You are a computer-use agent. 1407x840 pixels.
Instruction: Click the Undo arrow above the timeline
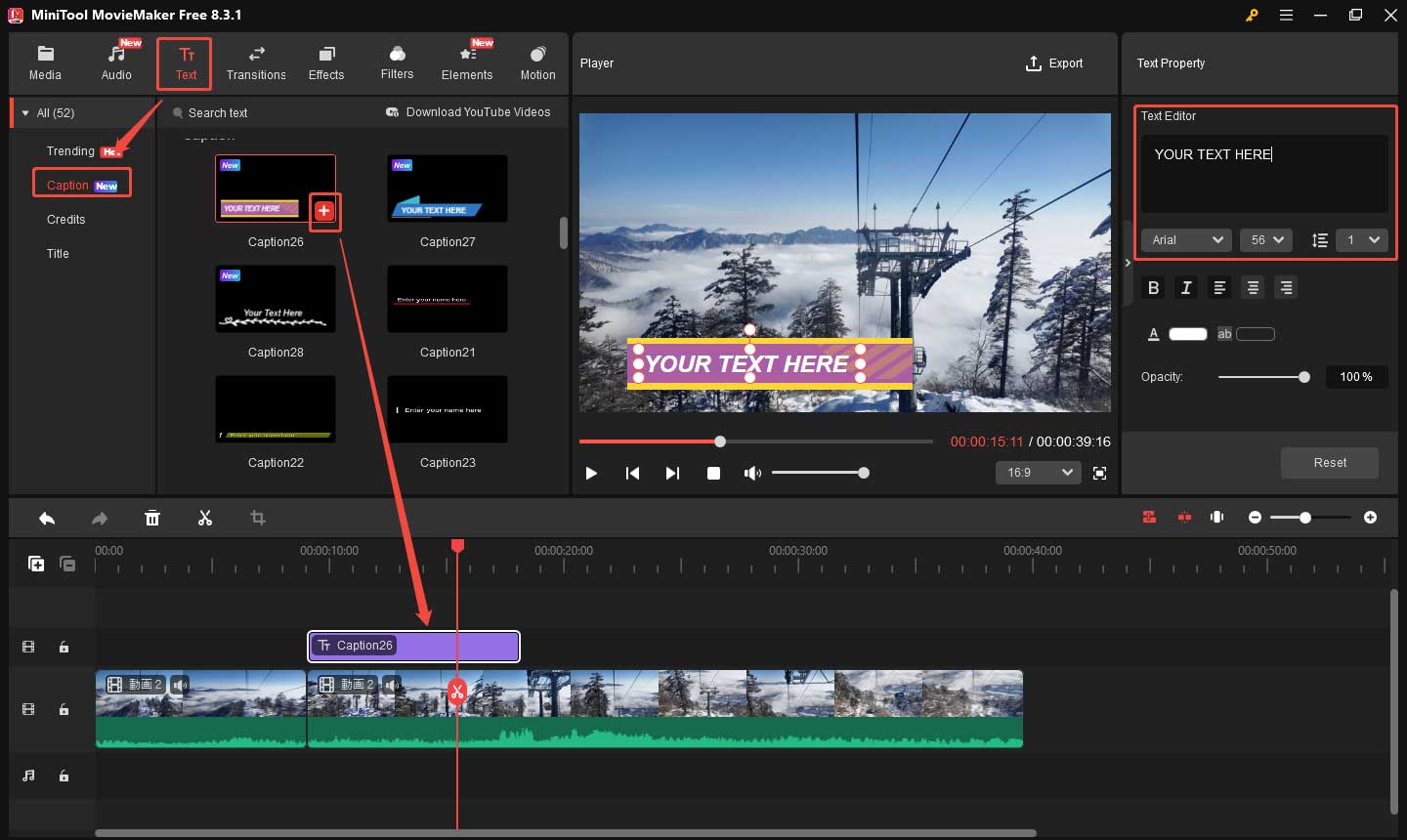46,518
